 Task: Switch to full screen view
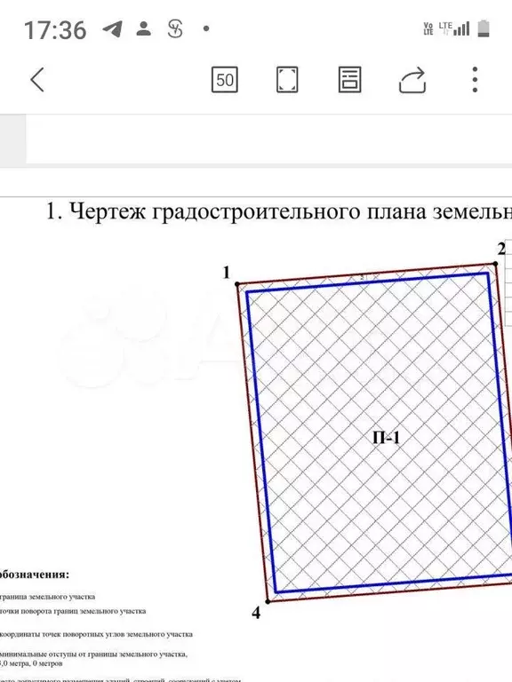287,80
